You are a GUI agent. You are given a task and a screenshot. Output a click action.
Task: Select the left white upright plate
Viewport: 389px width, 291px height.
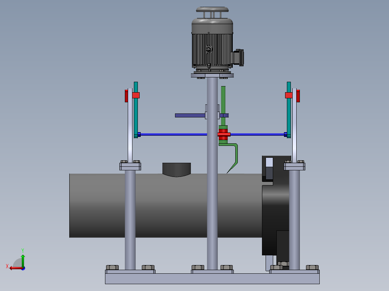[130, 125]
